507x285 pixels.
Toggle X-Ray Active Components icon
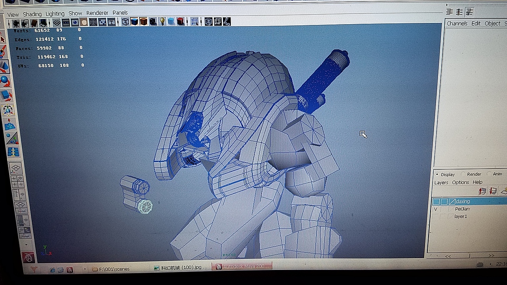point(217,21)
